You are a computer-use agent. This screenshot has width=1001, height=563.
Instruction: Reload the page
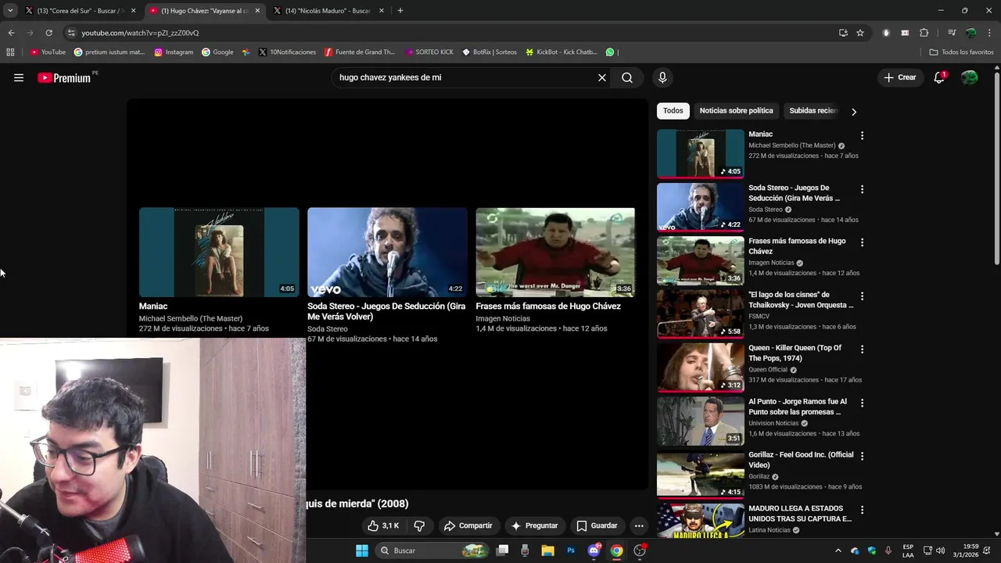(x=48, y=33)
